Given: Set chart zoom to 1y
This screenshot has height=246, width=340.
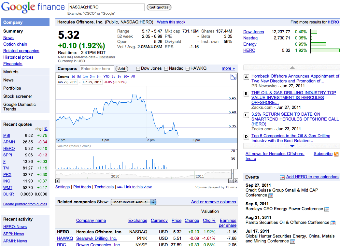Looking at the screenshot, I should coord(113,77).
